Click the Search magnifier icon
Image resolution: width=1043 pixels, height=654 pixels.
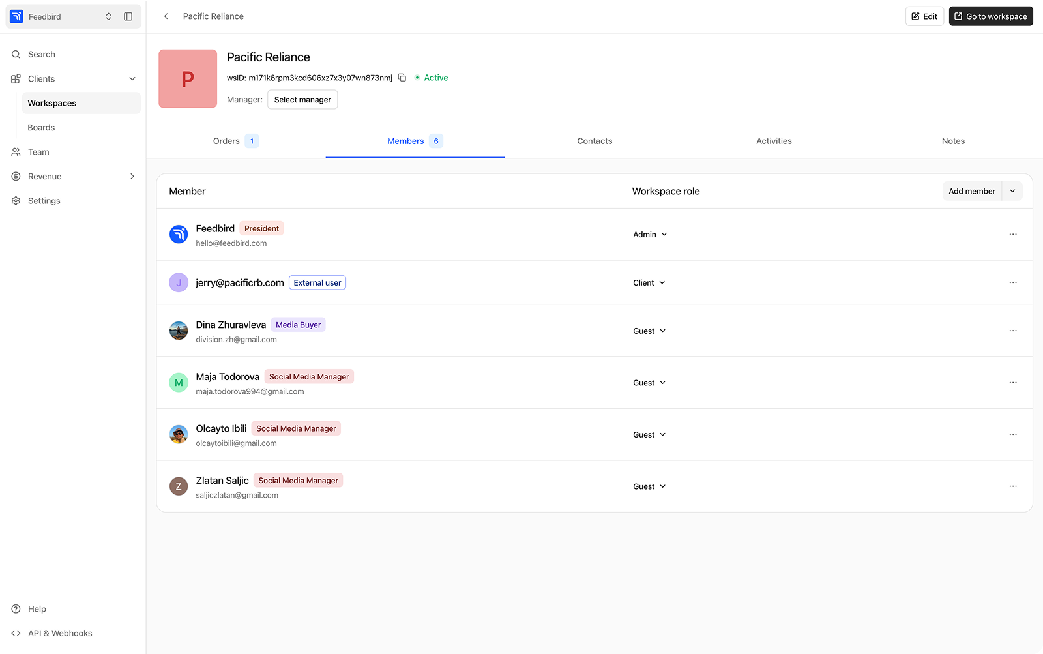point(16,55)
